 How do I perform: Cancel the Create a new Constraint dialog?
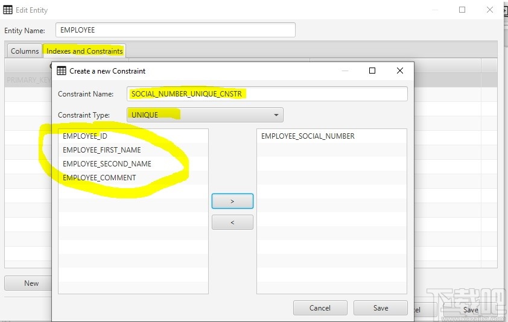pyautogui.click(x=320, y=308)
